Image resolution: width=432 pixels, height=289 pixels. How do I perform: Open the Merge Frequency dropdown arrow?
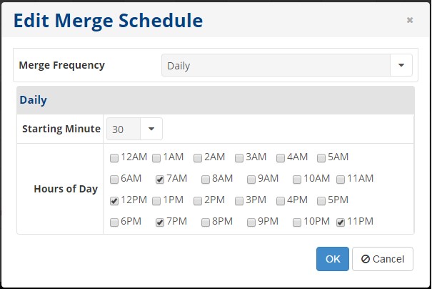[401, 65]
